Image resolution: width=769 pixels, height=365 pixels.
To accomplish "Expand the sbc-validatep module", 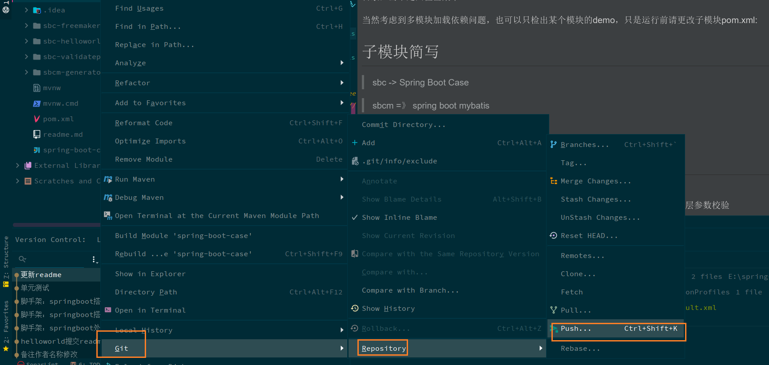I will (x=27, y=57).
